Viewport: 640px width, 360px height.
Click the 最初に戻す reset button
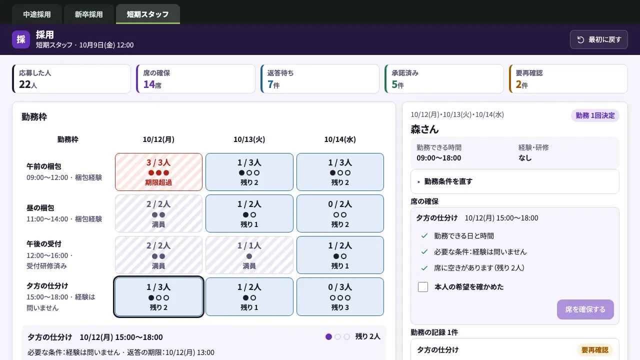[598, 39]
